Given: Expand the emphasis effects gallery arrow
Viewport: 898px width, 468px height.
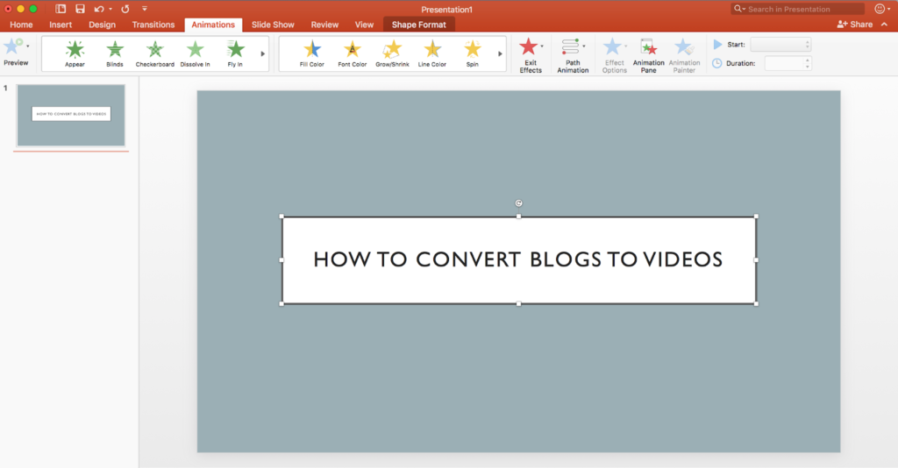Looking at the screenshot, I should tap(501, 53).
